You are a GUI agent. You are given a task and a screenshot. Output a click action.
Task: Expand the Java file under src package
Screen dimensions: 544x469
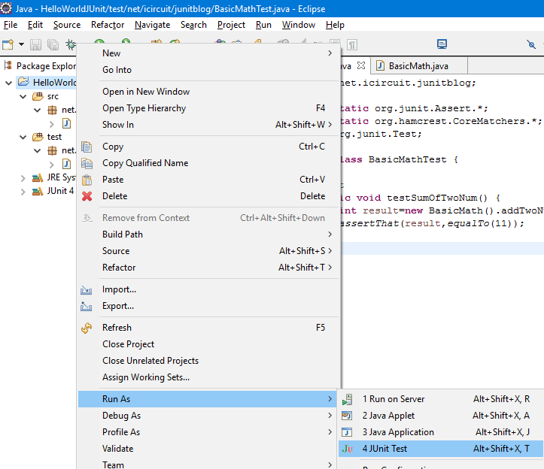click(52, 124)
